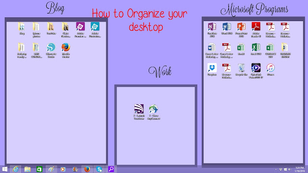Image resolution: width=308 pixels, height=173 pixels.
Task: Open File Explorer from taskbar
Action: pos(27,169)
